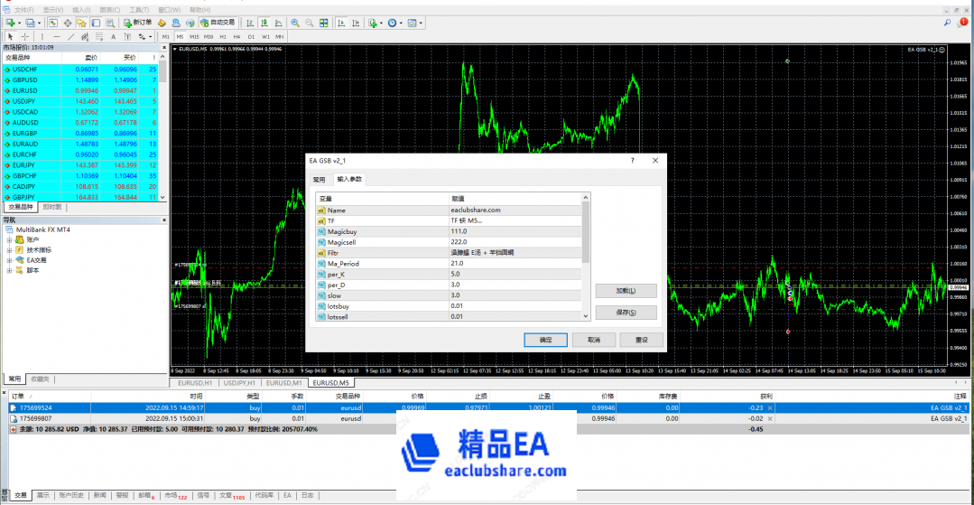Toggle the Navigator star-folder icon
Viewport: 974px width, 505px height.
coord(81,23)
